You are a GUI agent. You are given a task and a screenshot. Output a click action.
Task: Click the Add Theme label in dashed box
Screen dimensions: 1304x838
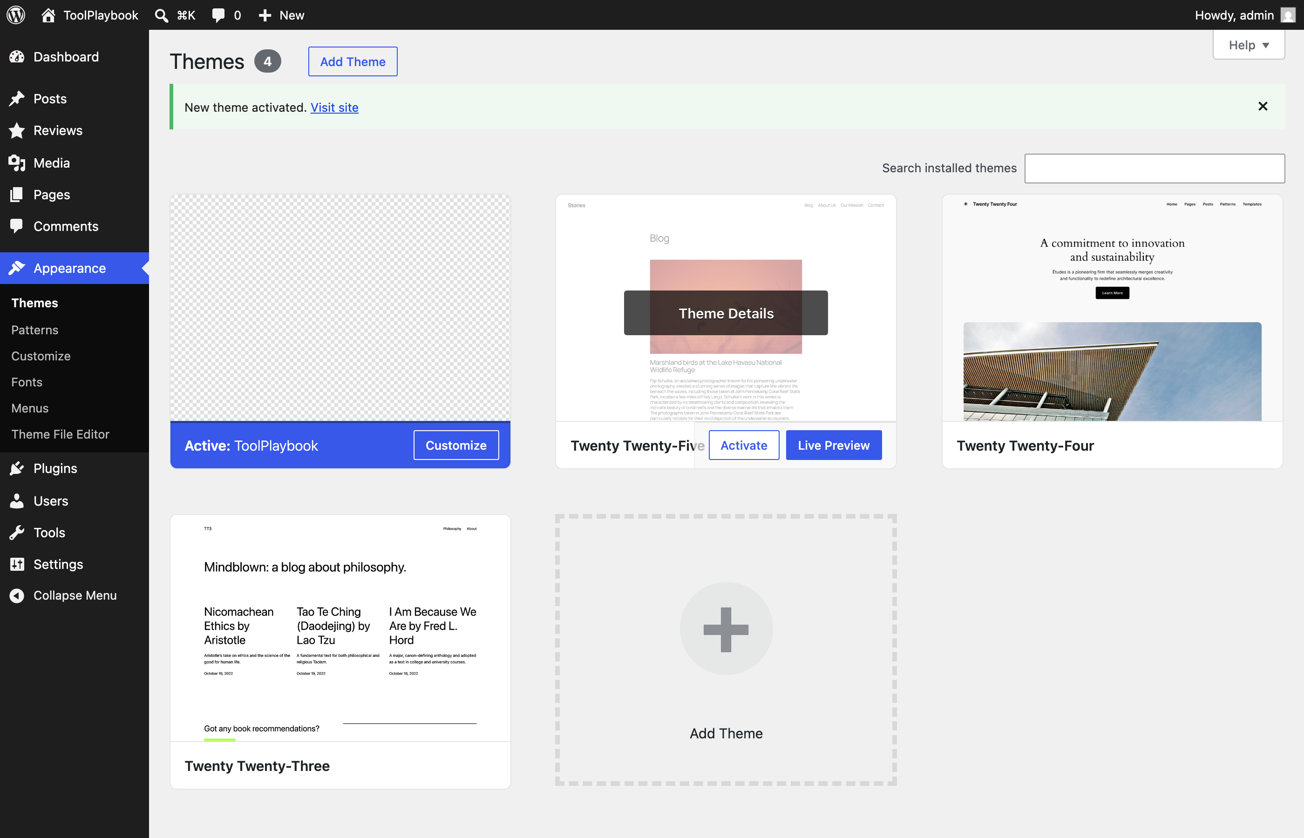(x=726, y=733)
